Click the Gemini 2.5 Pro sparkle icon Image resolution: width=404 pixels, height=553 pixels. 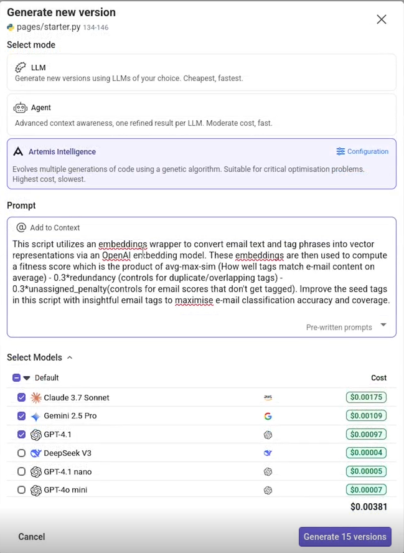click(35, 416)
